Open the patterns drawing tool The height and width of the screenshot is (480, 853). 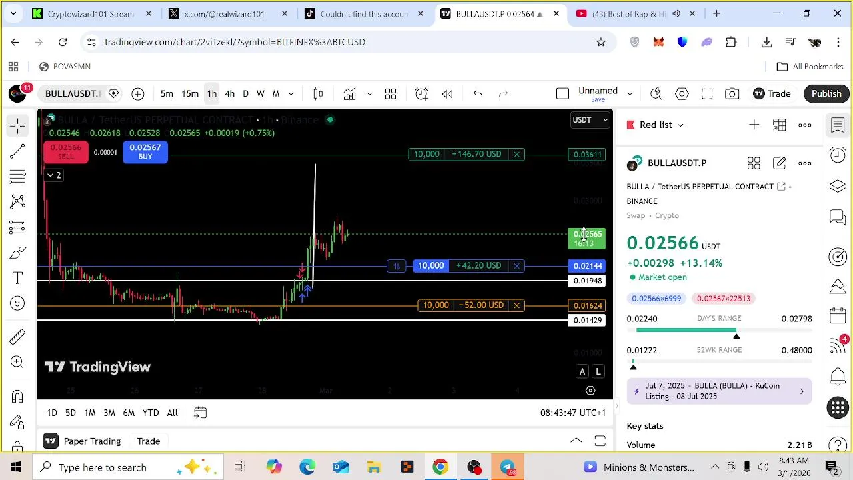(x=18, y=202)
